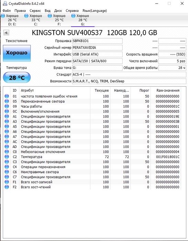Click status orb for attribute AD
The width and height of the screenshot is (188, 241).
point(7,147)
